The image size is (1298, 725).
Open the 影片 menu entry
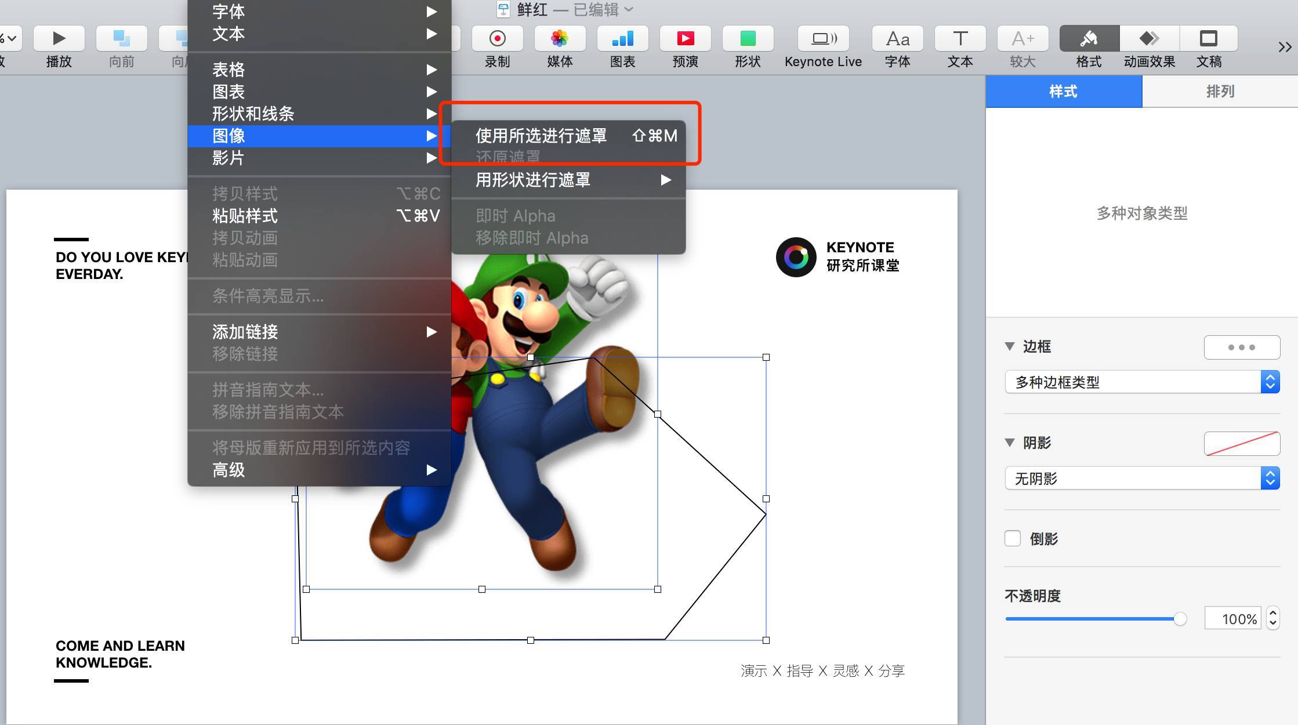pyautogui.click(x=320, y=158)
